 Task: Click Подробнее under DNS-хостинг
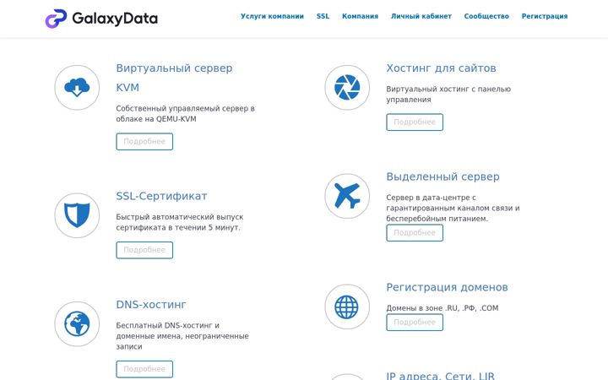(144, 369)
